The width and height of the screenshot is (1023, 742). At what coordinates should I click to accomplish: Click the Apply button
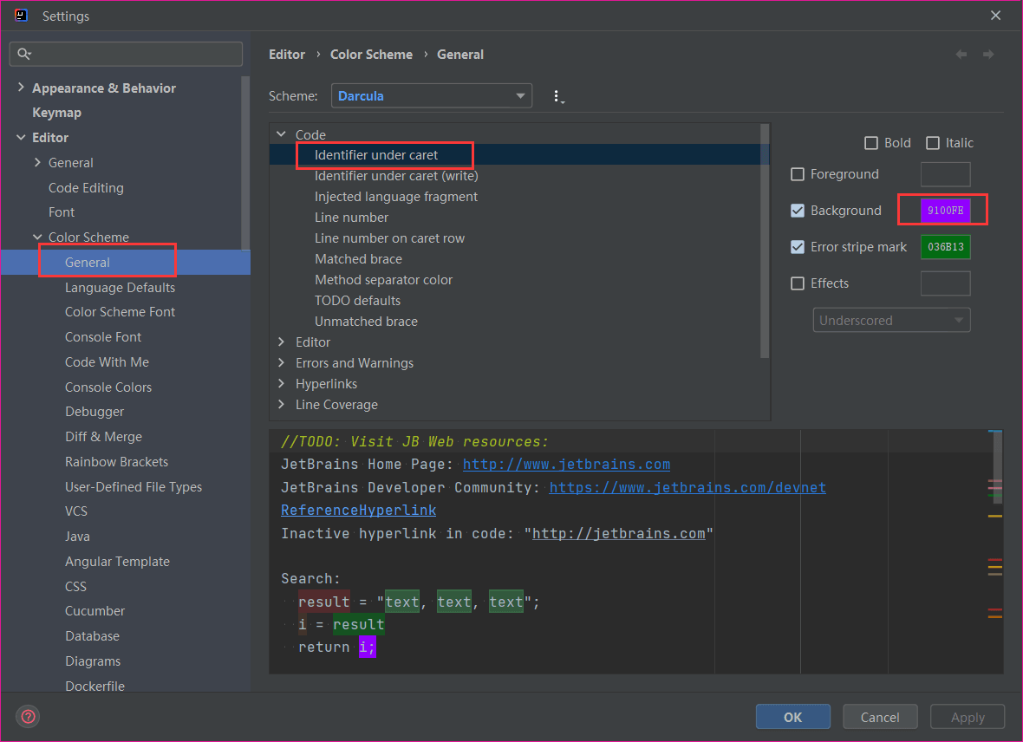click(968, 717)
